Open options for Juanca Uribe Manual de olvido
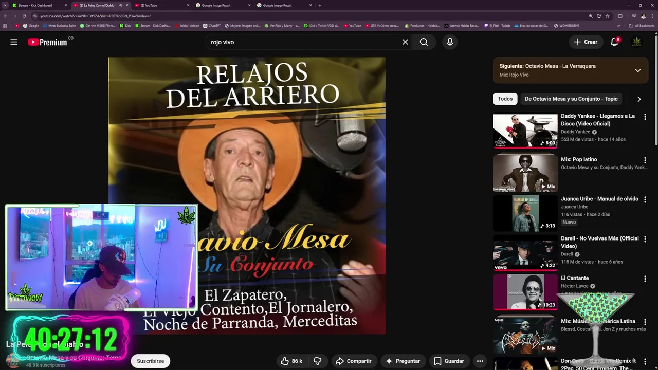658x370 pixels. 645,199
